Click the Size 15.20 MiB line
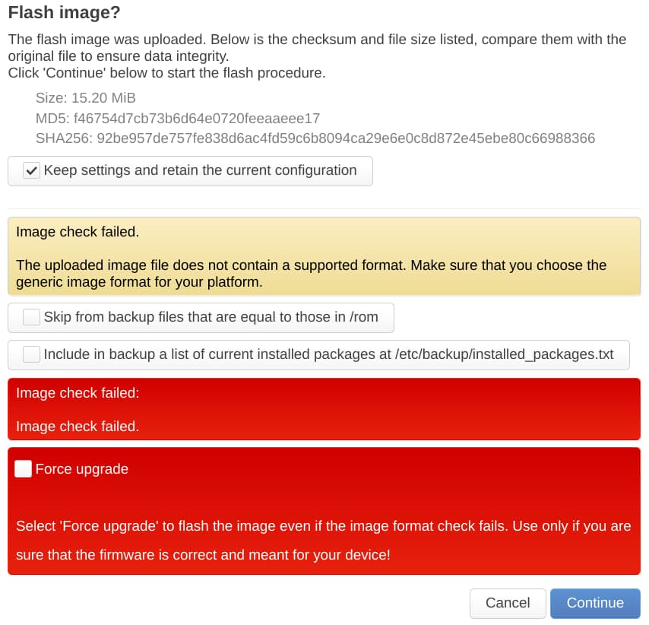Image resolution: width=649 pixels, height=625 pixels. coord(86,98)
